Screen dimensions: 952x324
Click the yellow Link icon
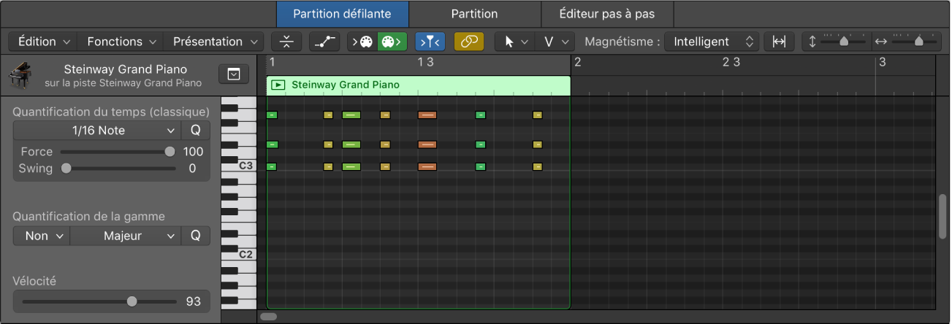coord(468,42)
